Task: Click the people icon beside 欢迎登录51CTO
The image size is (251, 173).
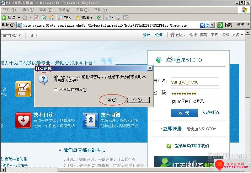Action: pyautogui.click(x=159, y=60)
